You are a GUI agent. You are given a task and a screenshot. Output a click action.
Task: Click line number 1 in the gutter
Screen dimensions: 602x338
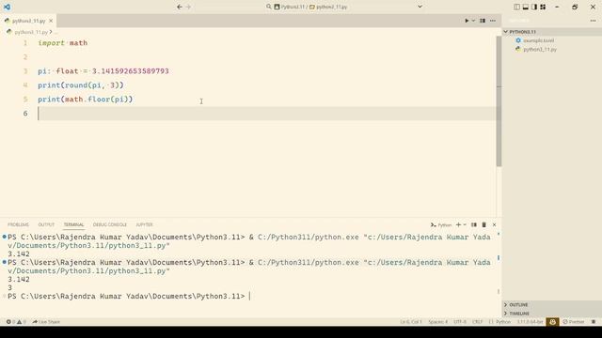25,43
